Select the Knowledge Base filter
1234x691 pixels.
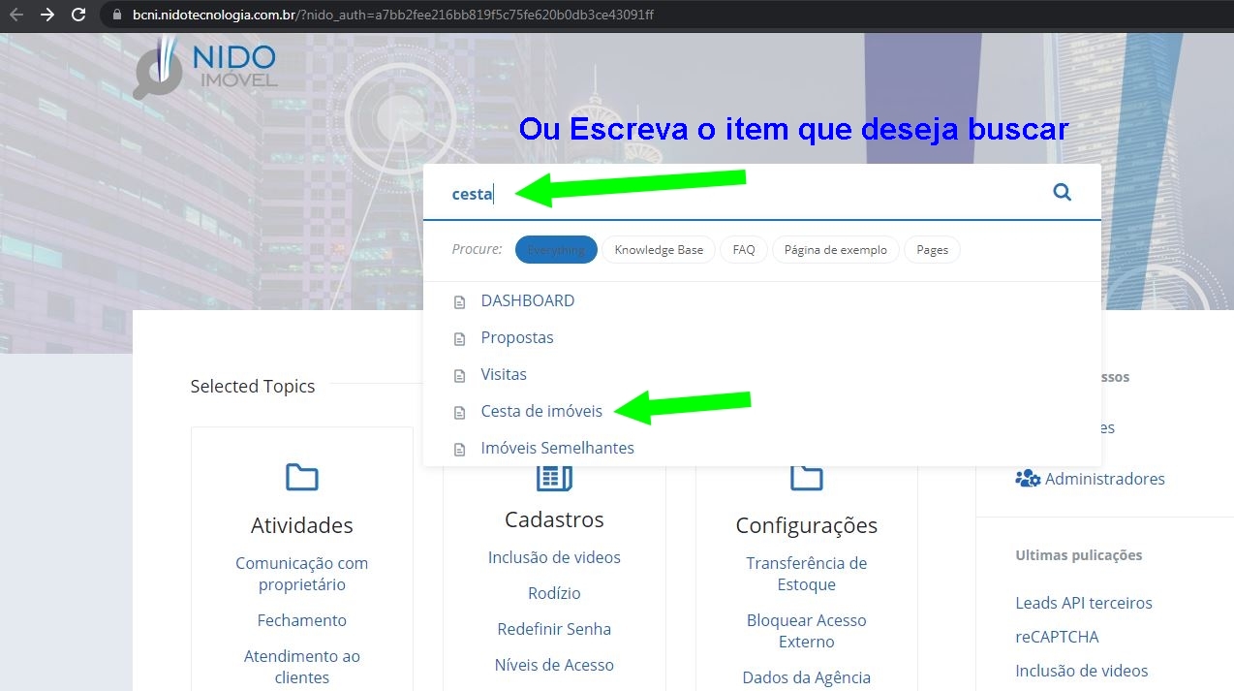point(659,250)
